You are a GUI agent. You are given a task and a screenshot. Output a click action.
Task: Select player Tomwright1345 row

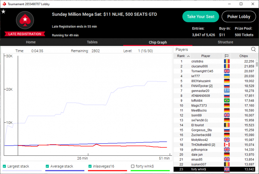click(x=214, y=71)
